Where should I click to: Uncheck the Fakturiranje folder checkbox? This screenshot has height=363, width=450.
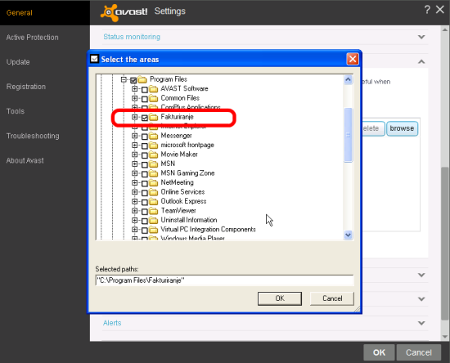click(145, 118)
